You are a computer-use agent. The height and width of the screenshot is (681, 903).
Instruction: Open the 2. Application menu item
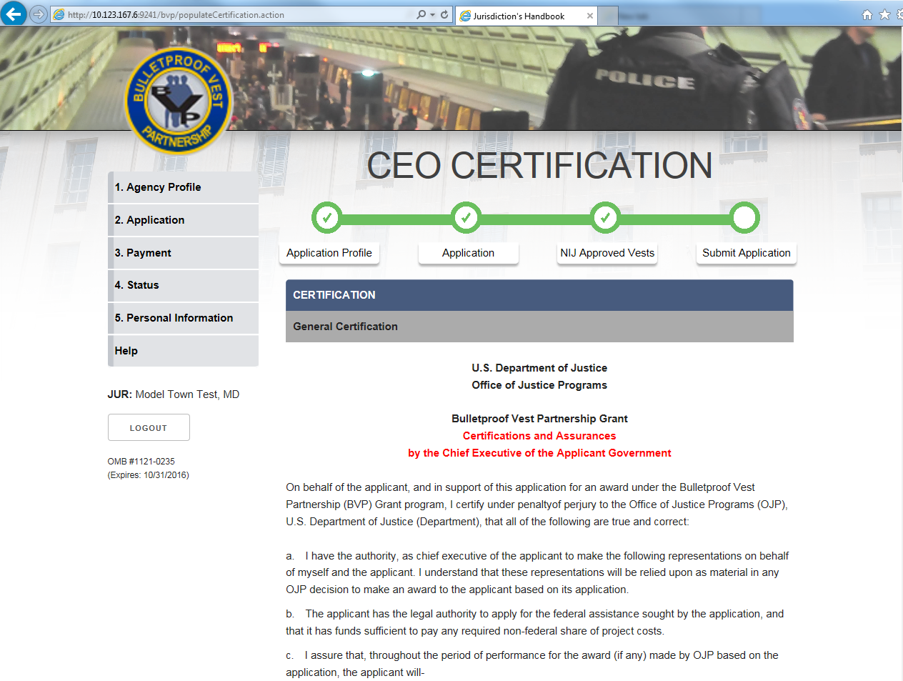pyautogui.click(x=183, y=220)
